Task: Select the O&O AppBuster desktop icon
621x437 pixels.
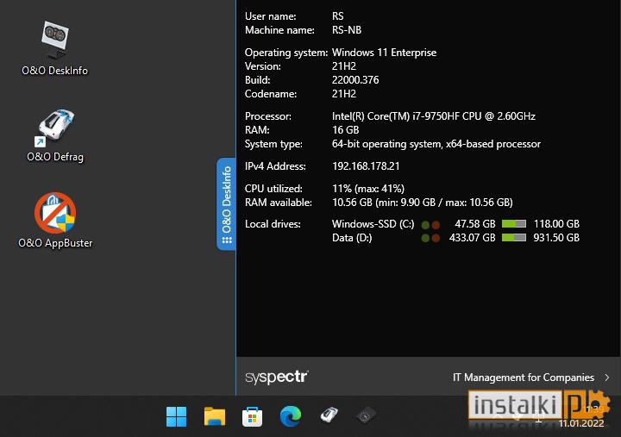Action: click(x=55, y=221)
